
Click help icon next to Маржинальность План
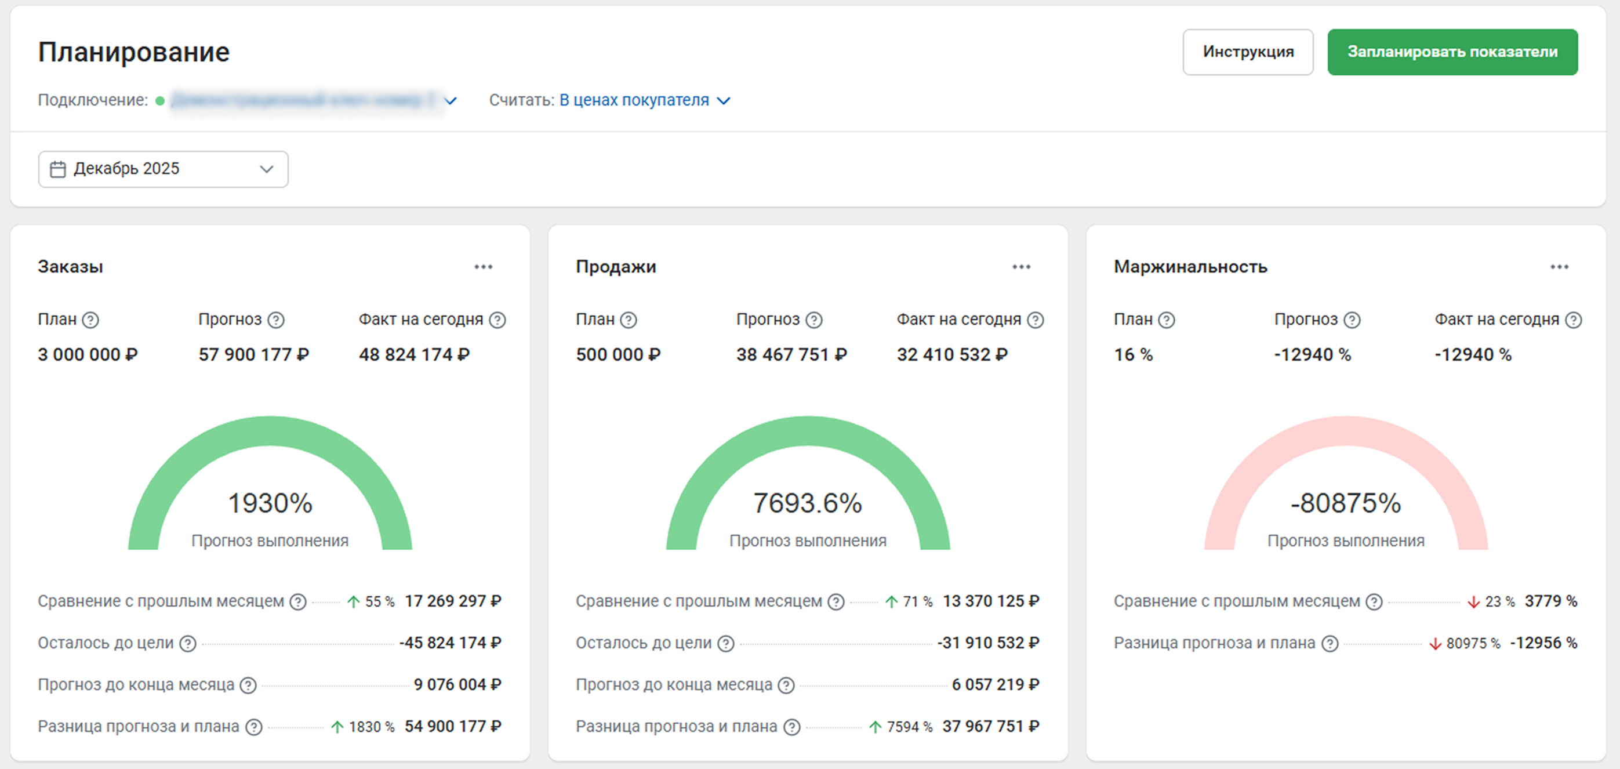(1167, 320)
